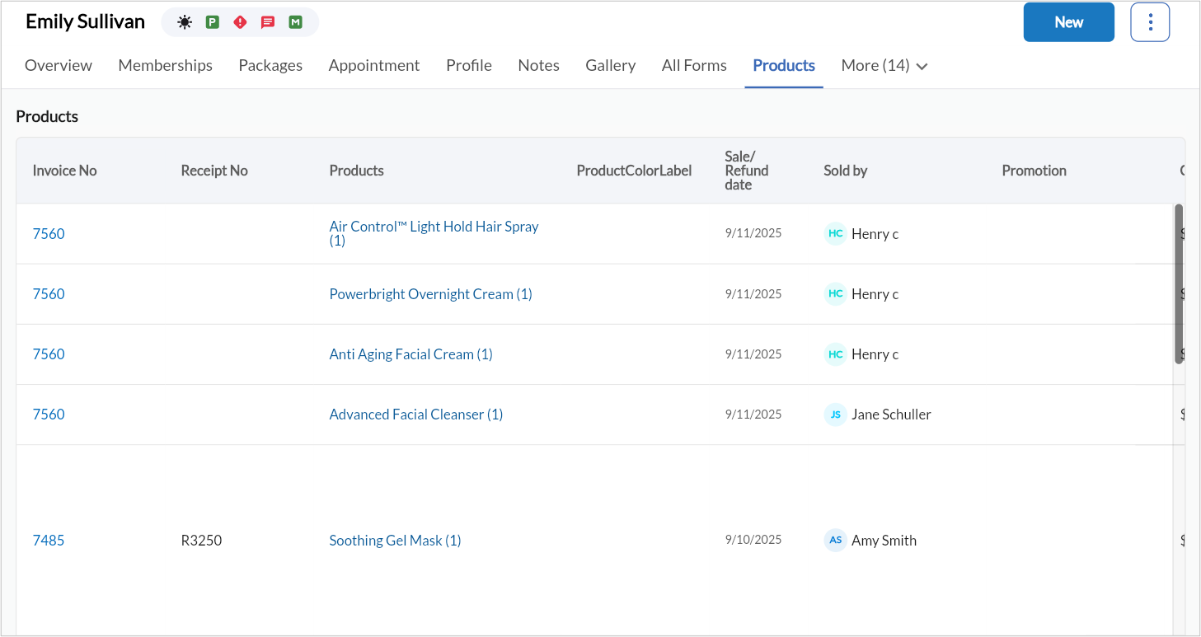This screenshot has height=637, width=1201.
Task: Click the New button
Action: click(1069, 22)
